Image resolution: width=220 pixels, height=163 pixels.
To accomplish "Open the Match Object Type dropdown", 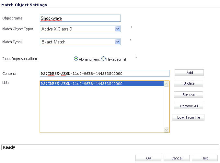I will click(x=80, y=29).
